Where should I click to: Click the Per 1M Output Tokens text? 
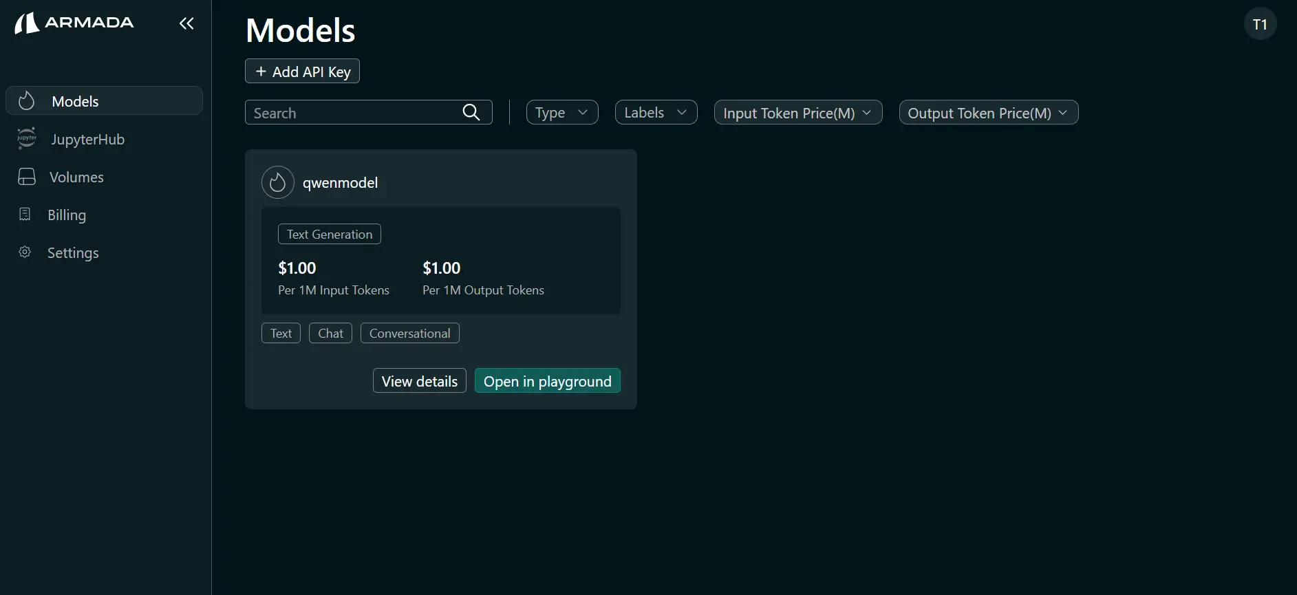pyautogui.click(x=483, y=290)
